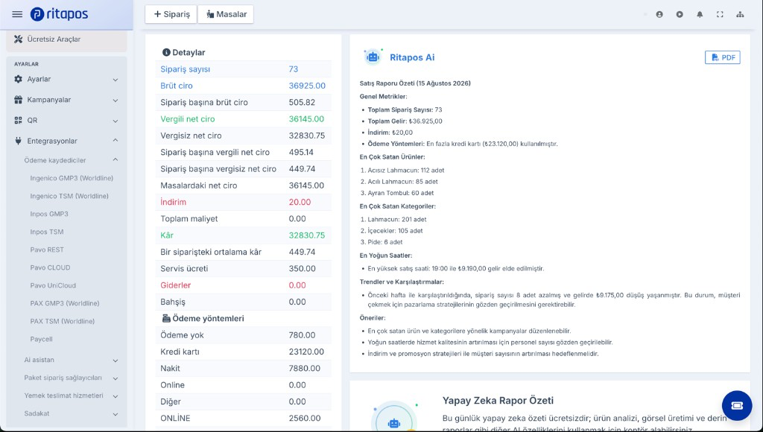Click the Ödeme yok value 780.00
The height and width of the screenshot is (432, 763).
[x=303, y=335]
